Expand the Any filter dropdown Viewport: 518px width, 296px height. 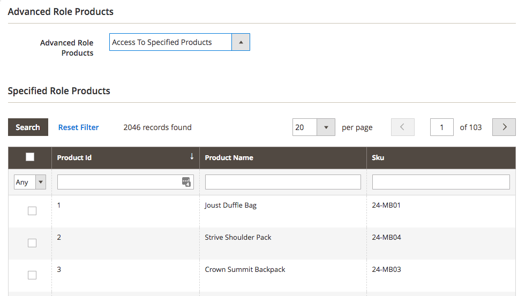point(30,182)
